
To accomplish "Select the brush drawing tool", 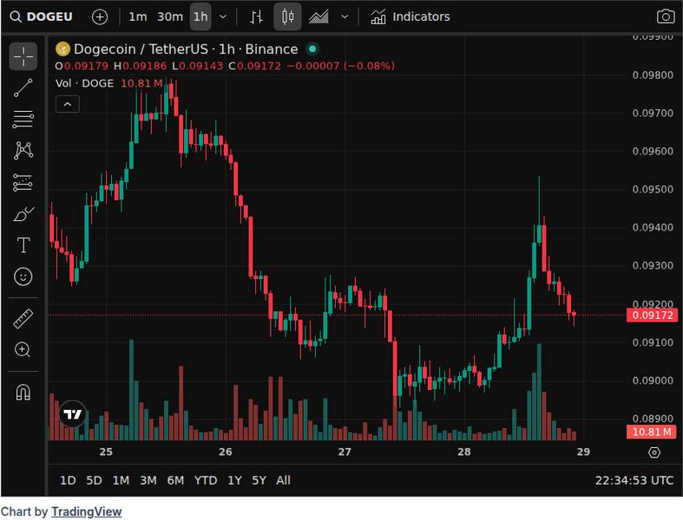I will 23,214.
